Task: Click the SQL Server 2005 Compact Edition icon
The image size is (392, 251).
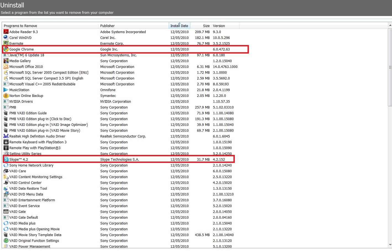Action: (6, 72)
